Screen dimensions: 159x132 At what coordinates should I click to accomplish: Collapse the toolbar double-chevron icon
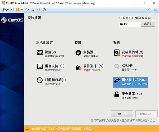tap(149, 10)
